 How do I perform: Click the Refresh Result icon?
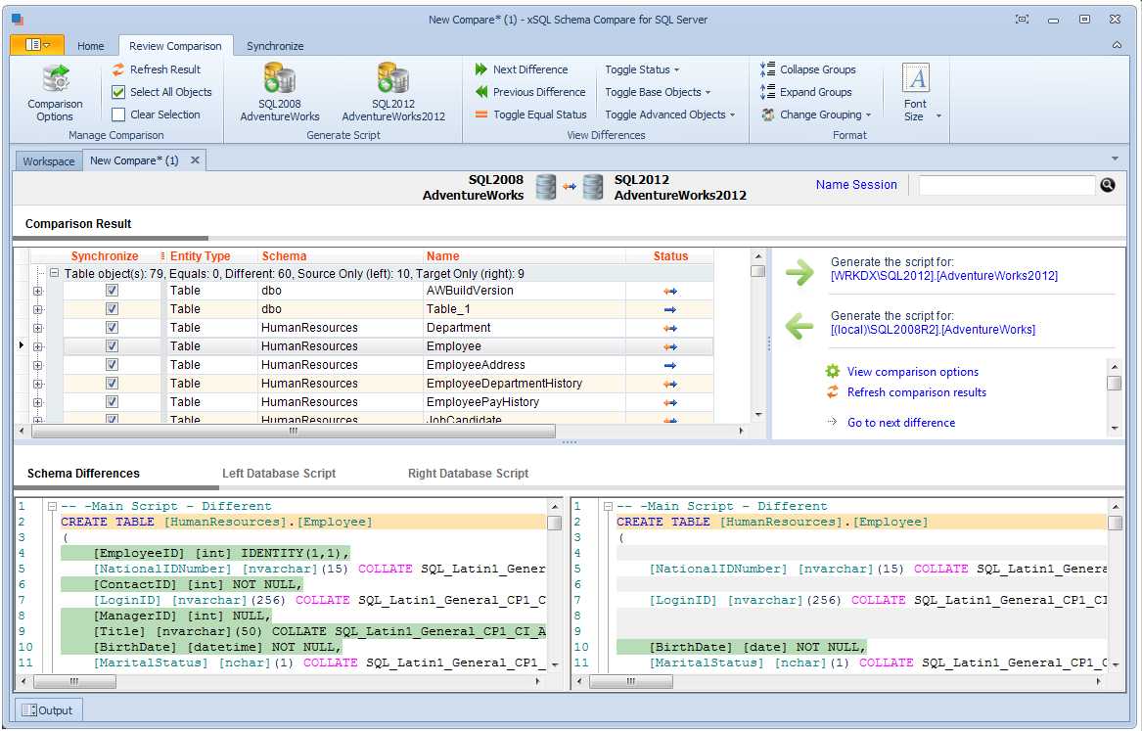(118, 69)
